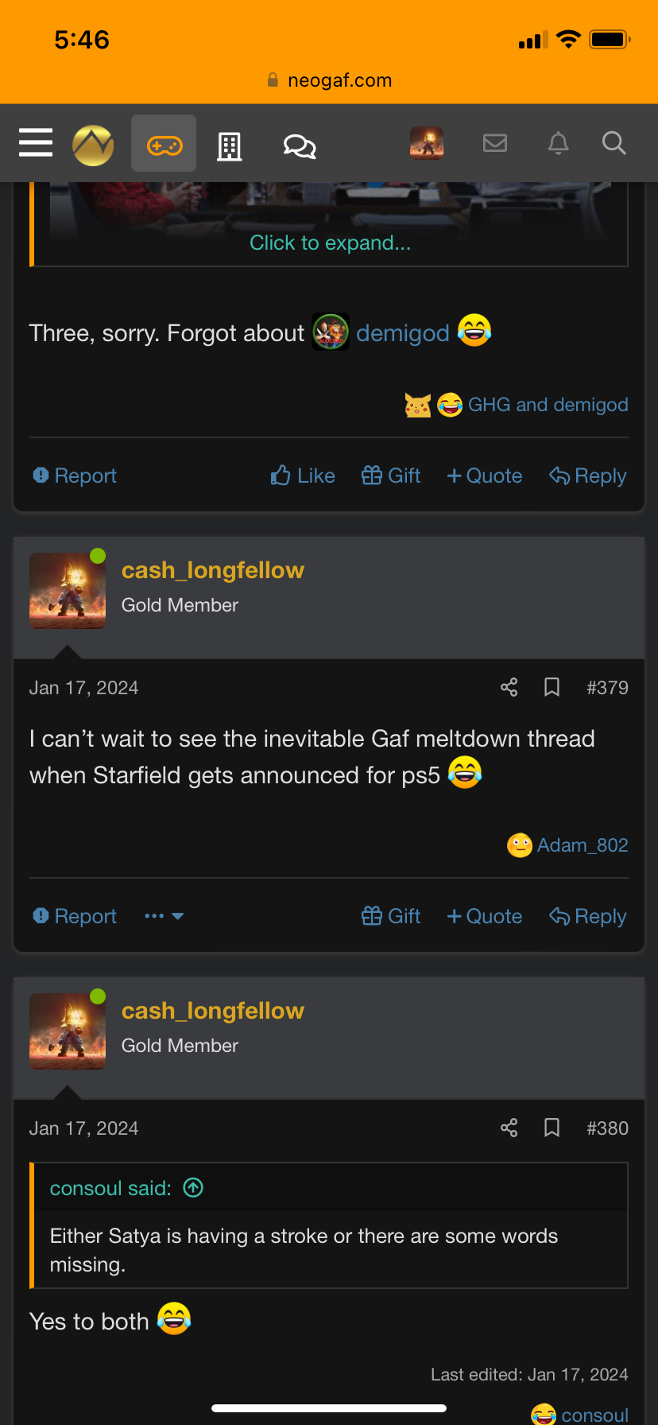Open notifications via the bell icon

558,143
